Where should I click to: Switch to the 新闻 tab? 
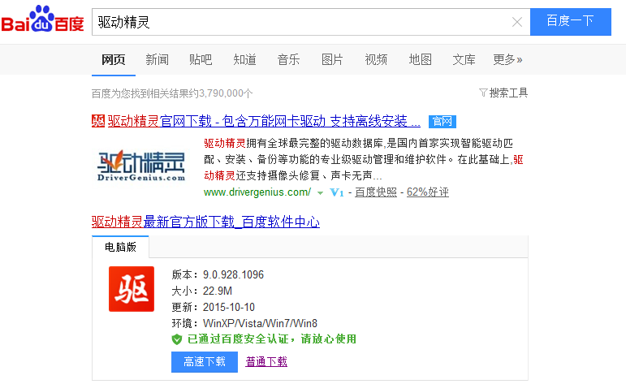tap(158, 59)
